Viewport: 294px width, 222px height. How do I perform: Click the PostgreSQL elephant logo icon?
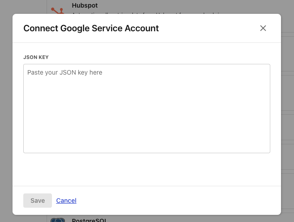[57, 220]
